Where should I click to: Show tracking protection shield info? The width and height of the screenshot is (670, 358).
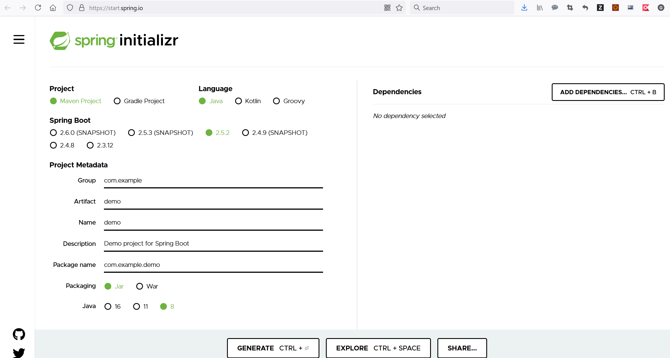(x=70, y=8)
